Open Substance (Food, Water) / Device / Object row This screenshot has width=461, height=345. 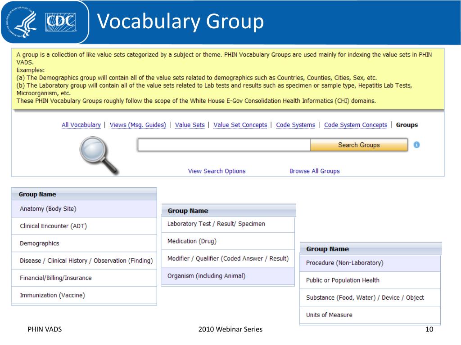pyautogui.click(x=370, y=298)
